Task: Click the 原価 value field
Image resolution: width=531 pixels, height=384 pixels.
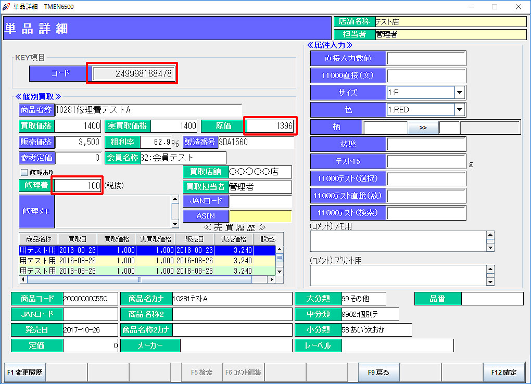Action: pyautogui.click(x=270, y=126)
